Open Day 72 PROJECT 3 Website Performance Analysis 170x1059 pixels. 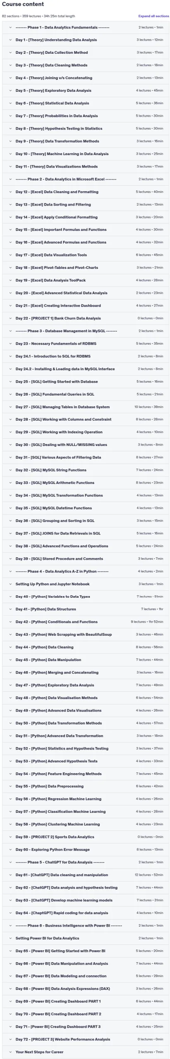tap(85, 1039)
